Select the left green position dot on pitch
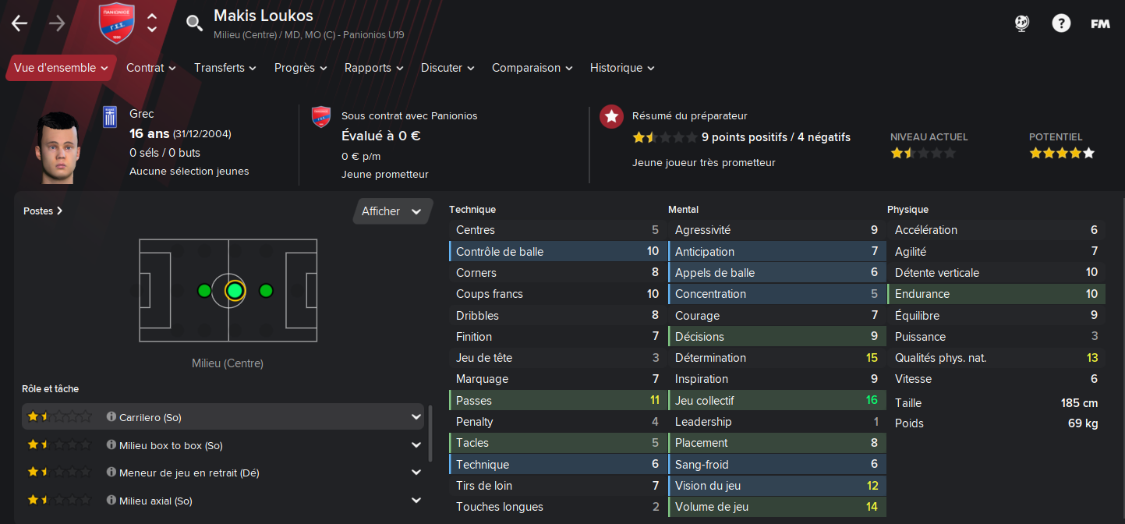 tap(204, 291)
